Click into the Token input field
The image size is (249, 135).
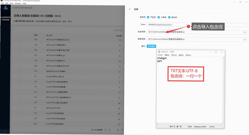point(197,25)
